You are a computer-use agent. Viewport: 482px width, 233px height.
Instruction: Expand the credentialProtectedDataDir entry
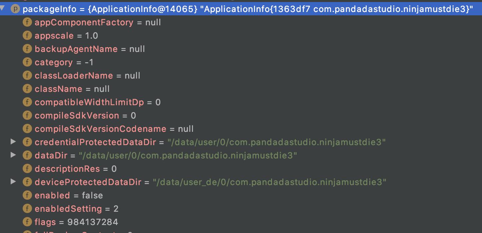pyautogui.click(x=13, y=142)
